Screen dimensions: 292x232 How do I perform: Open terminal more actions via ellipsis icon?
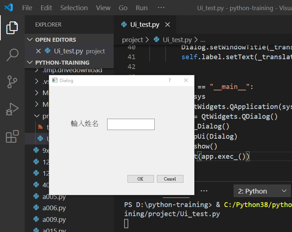tap(204, 191)
